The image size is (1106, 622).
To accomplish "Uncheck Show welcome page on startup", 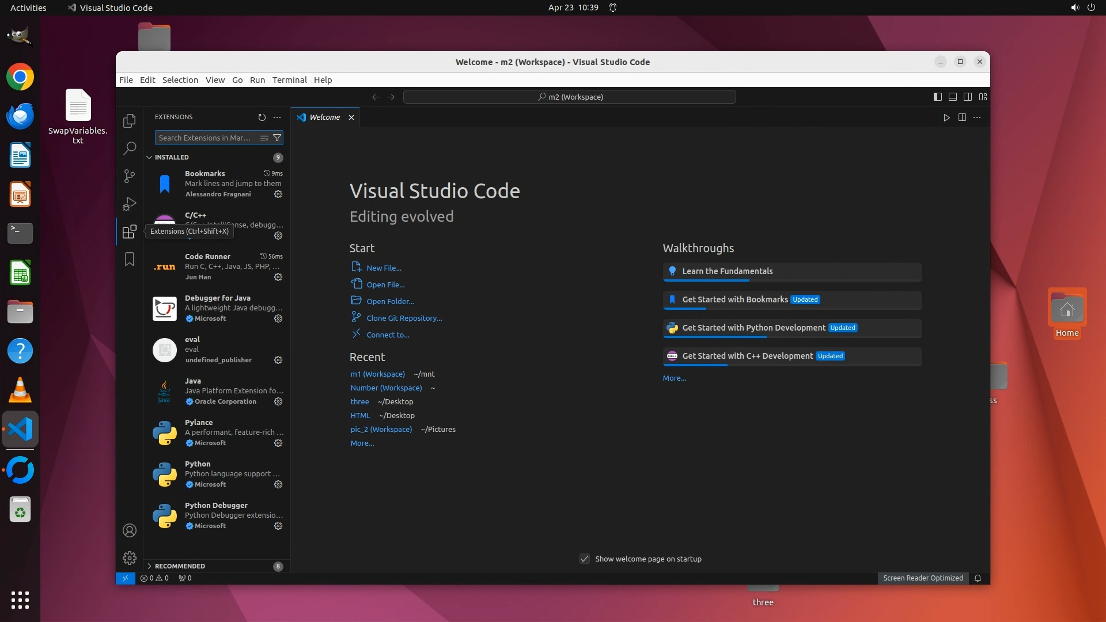I will (x=585, y=559).
